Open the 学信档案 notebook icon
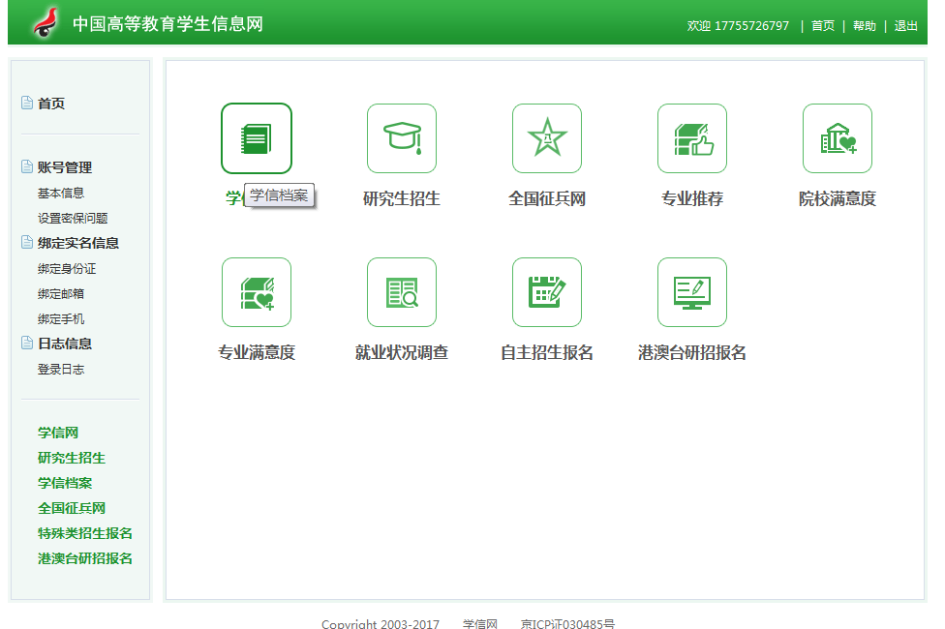The width and height of the screenshot is (945, 629). 257,138
